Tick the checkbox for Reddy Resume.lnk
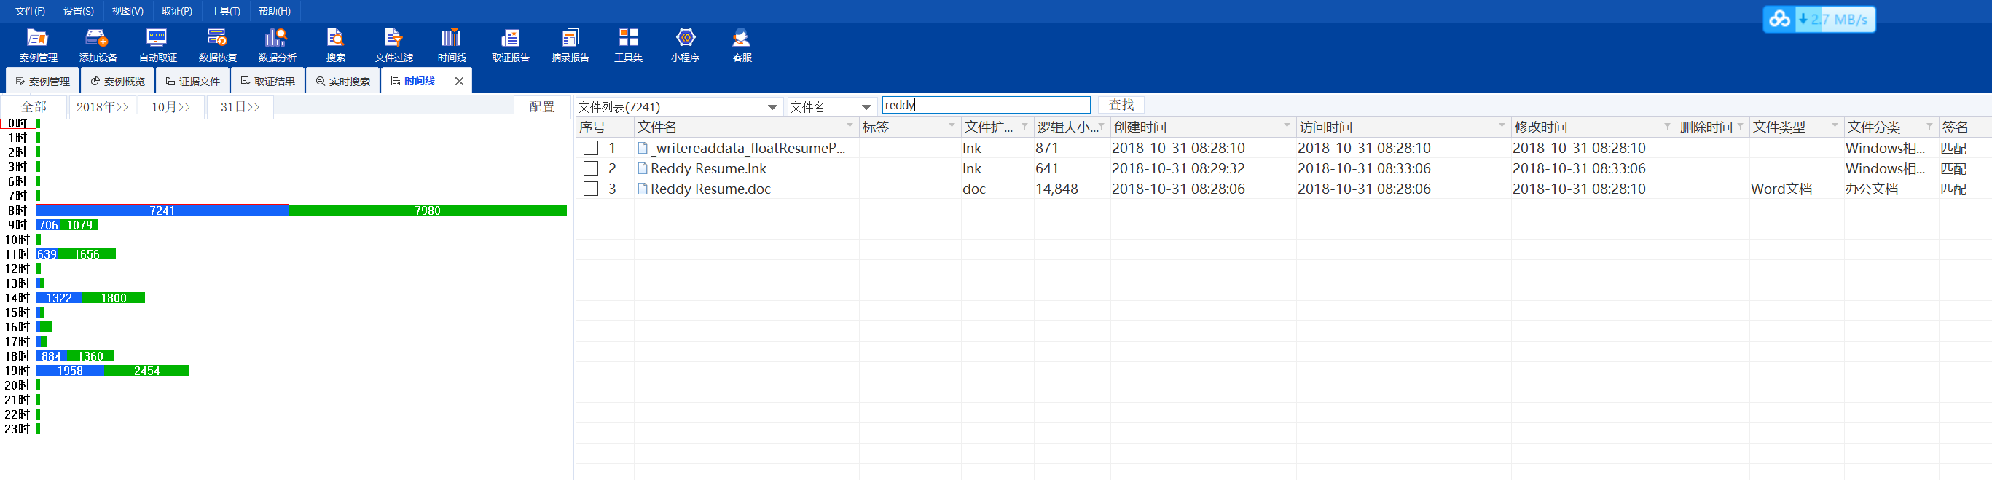Viewport: 1992px width, 480px height. click(x=591, y=168)
